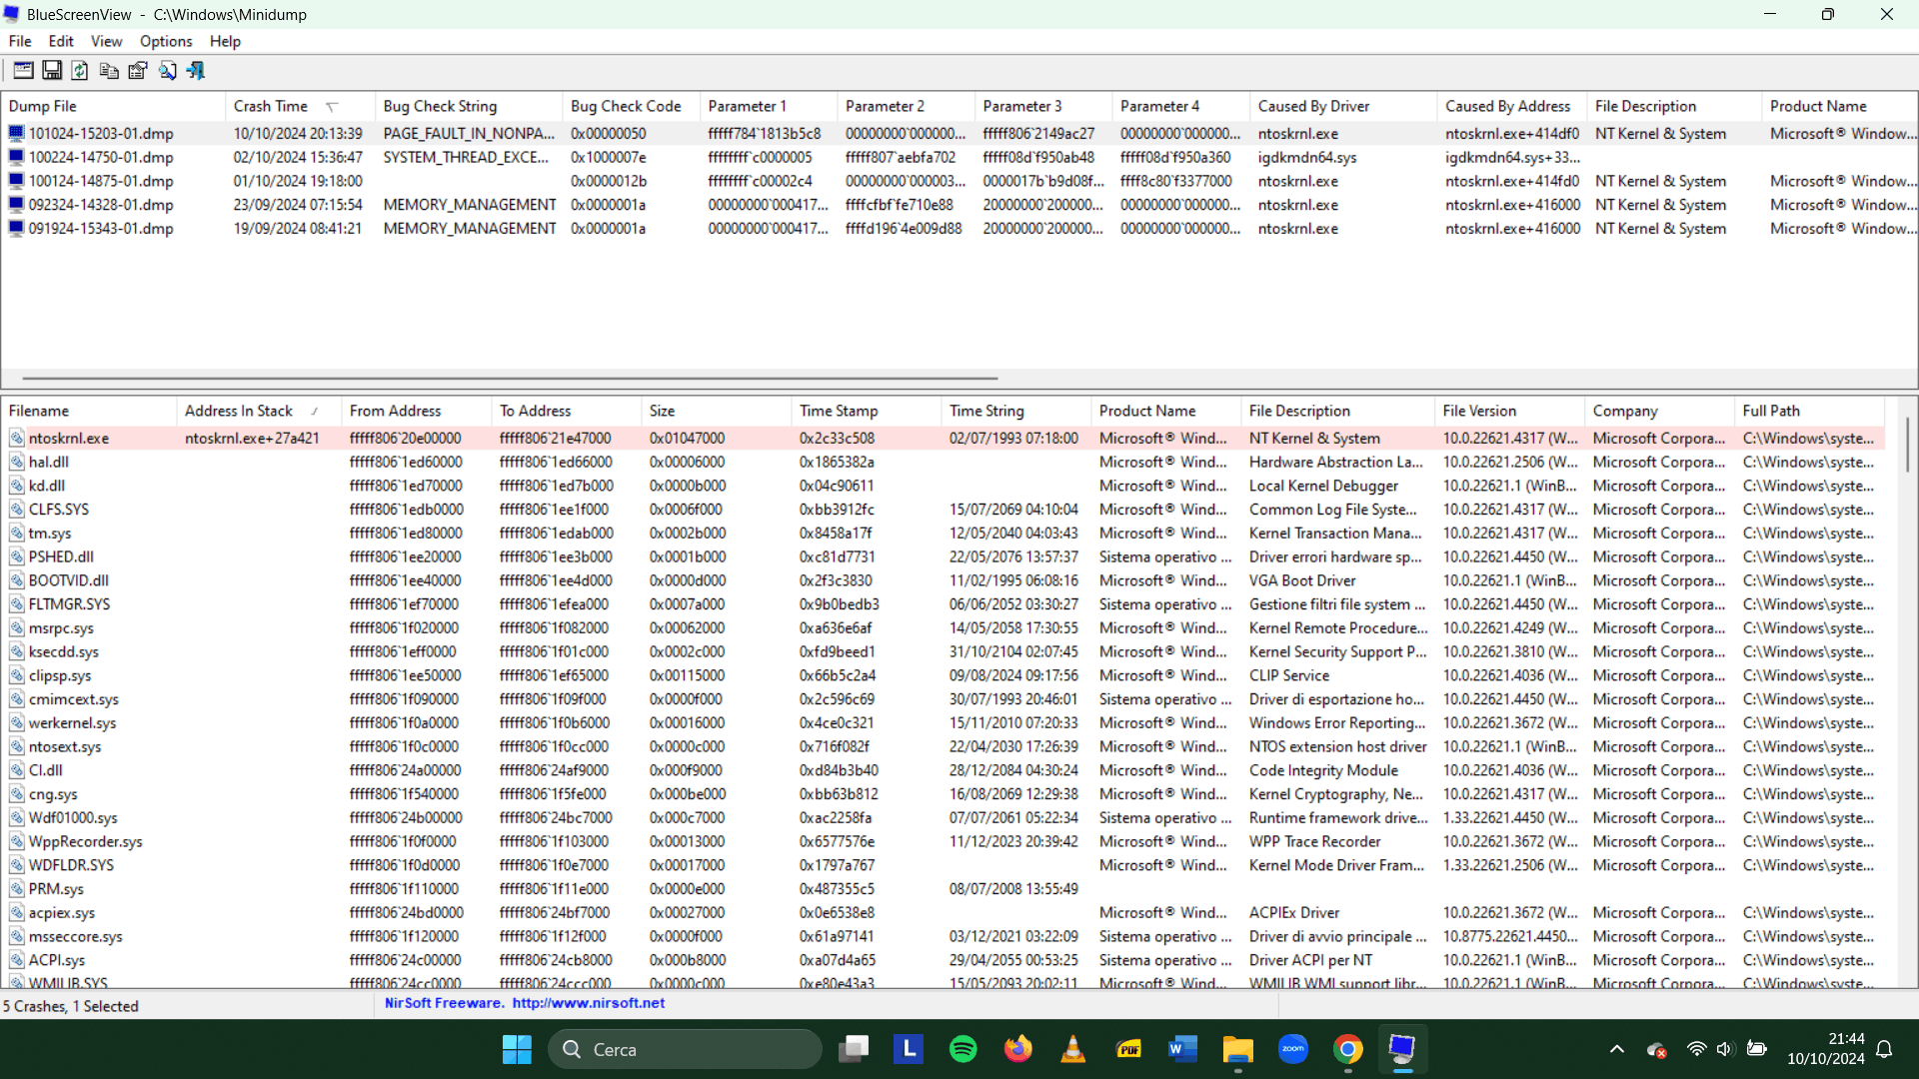The image size is (1919, 1079).
Task: Click the Bug Check String column header
Action: point(440,106)
